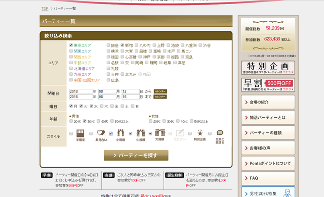Check the 札幌 checkbox

[x=108, y=68]
